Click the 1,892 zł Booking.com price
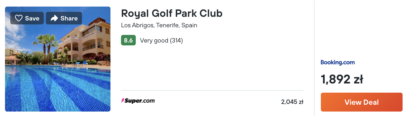 [x=342, y=79]
